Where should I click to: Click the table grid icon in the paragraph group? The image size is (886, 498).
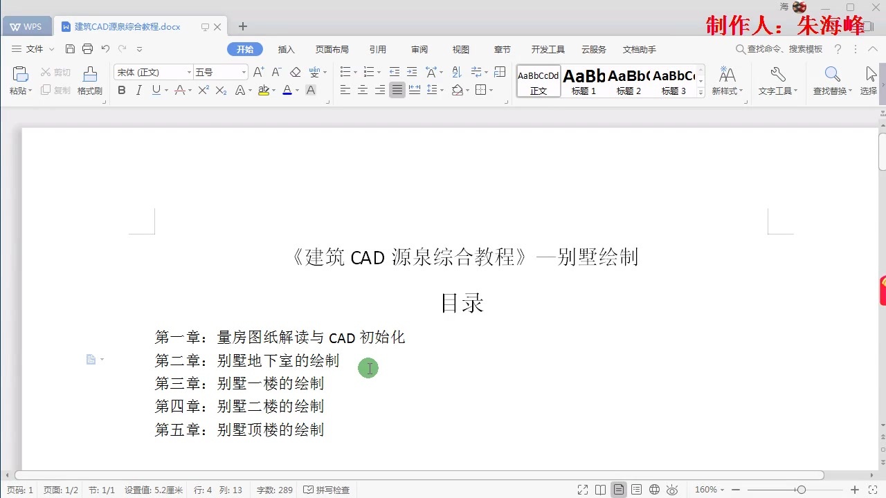tap(500, 72)
